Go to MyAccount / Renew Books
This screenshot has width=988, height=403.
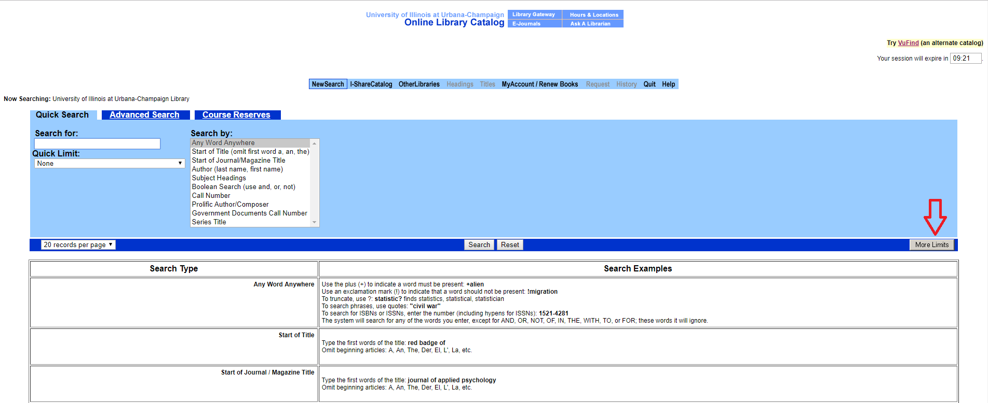point(539,84)
